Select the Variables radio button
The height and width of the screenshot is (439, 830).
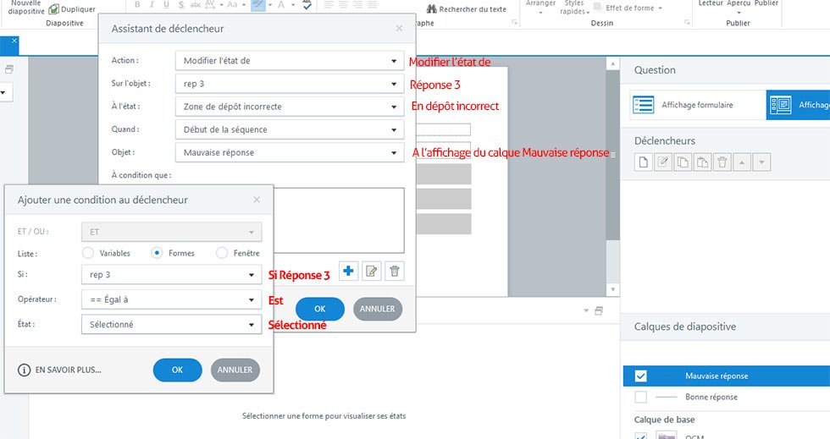click(88, 253)
